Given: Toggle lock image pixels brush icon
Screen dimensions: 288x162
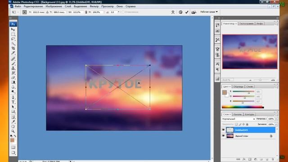Looking at the screenshot, I should point(240,124).
